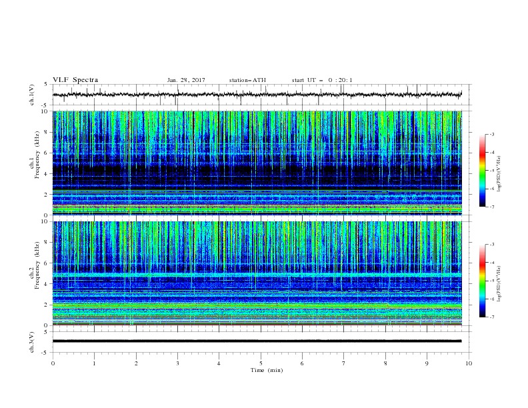Click the time axis tick label "3"

(177, 363)
